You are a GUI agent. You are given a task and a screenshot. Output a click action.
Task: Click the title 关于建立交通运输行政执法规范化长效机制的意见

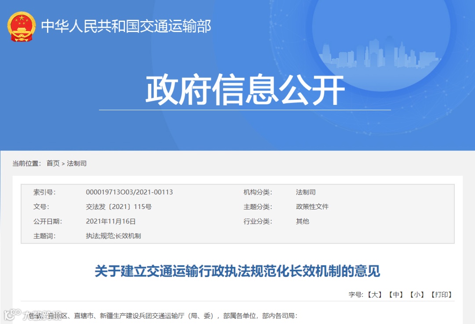tap(237, 271)
